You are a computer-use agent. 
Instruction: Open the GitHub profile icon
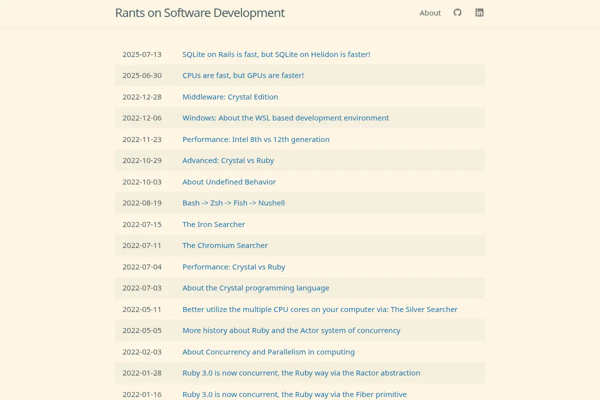[457, 12]
